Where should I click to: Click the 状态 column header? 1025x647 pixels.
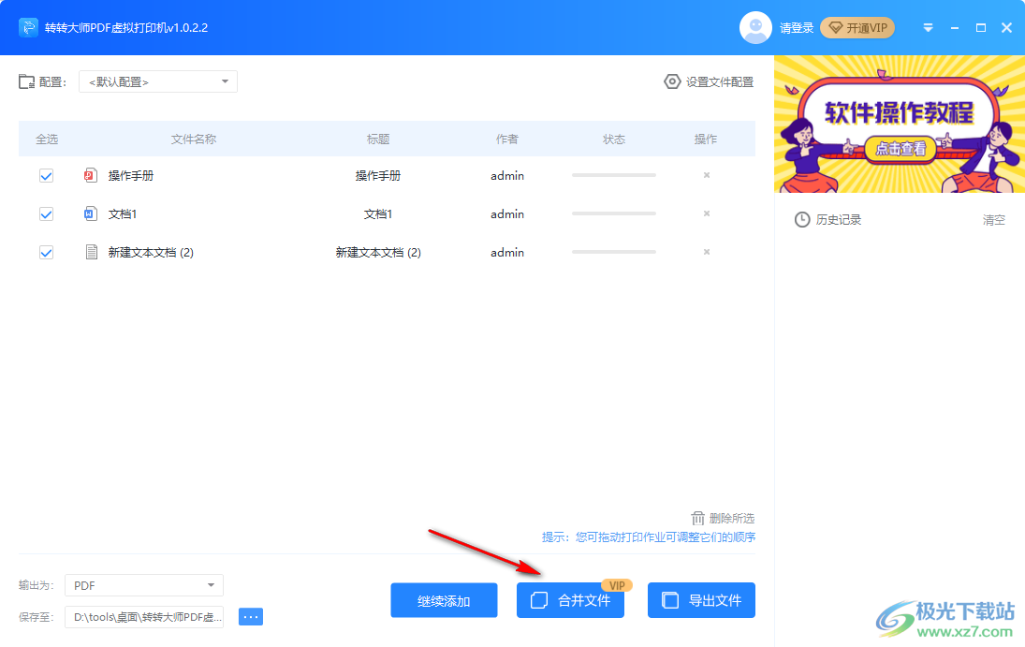[614, 140]
